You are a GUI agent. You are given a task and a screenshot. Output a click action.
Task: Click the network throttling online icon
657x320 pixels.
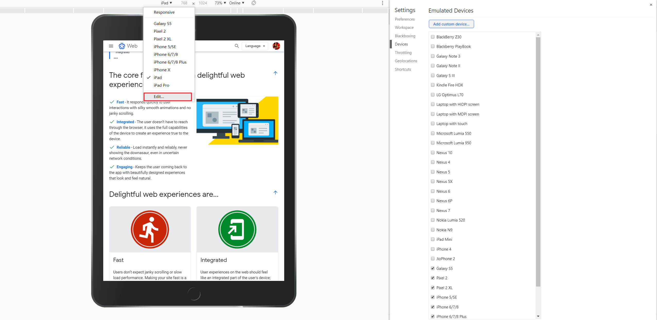(237, 3)
